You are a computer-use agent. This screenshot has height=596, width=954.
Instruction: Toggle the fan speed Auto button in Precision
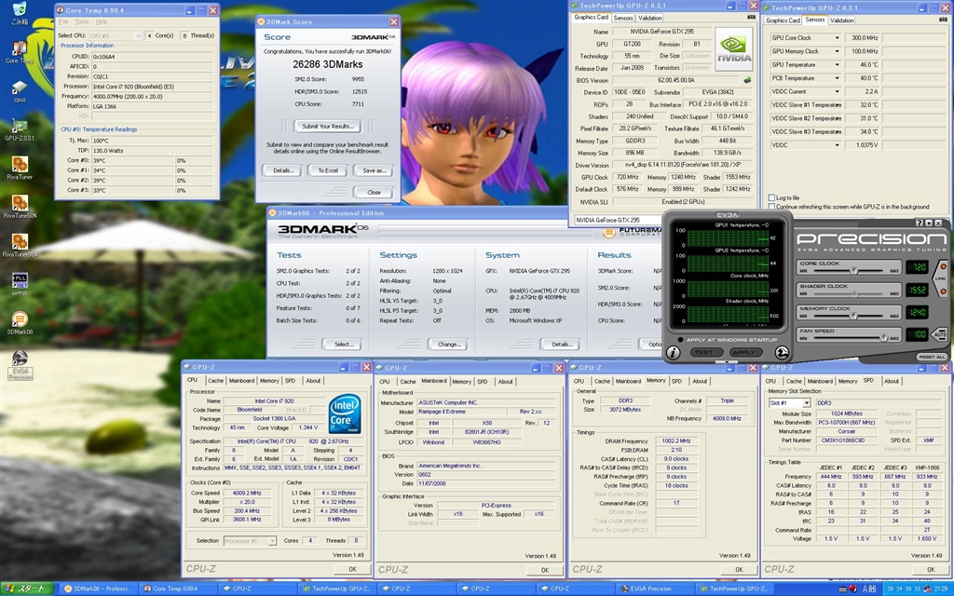tap(940, 332)
